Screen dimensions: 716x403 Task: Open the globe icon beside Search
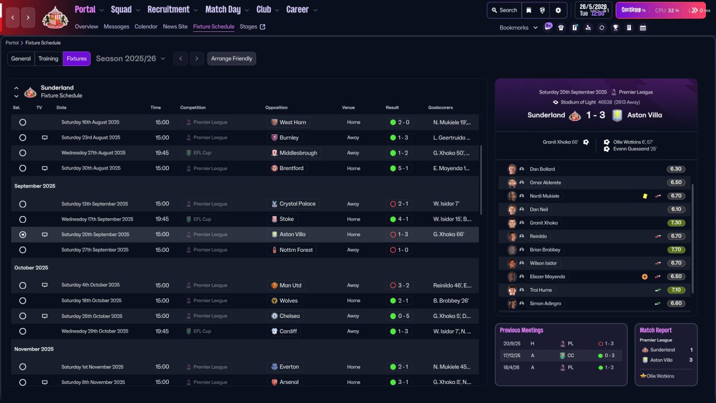point(543,10)
